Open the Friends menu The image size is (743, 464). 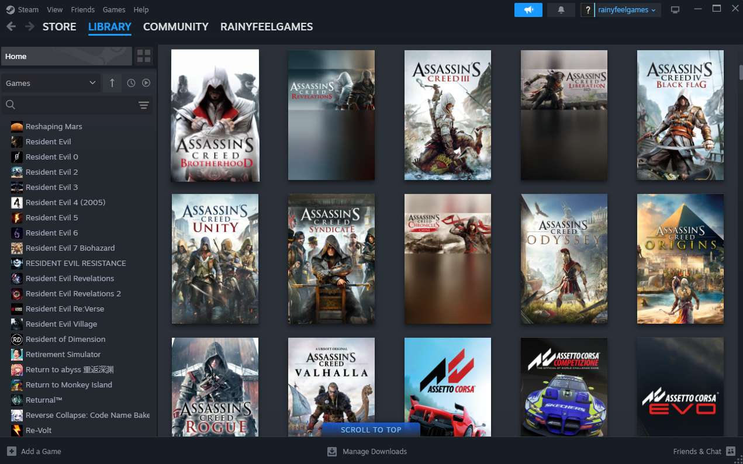pos(82,9)
